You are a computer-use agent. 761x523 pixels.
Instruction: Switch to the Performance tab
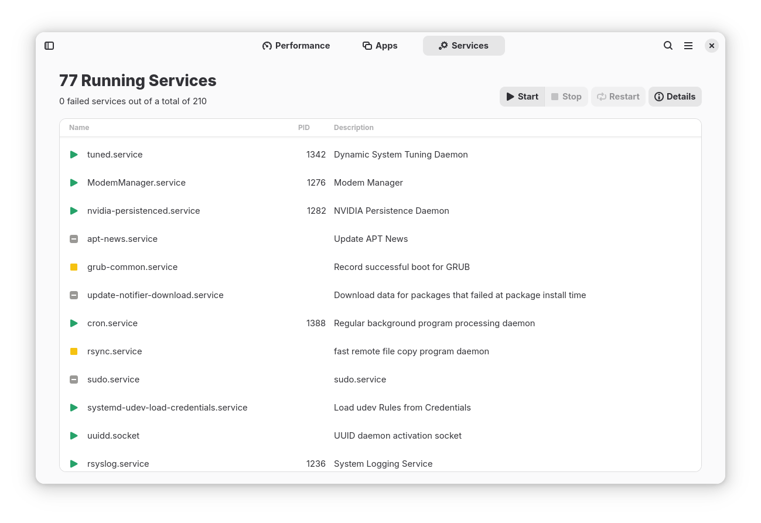point(296,45)
